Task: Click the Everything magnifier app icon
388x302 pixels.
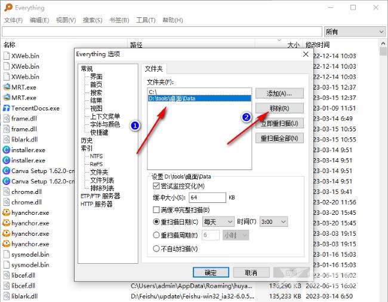Action: click(x=8, y=7)
